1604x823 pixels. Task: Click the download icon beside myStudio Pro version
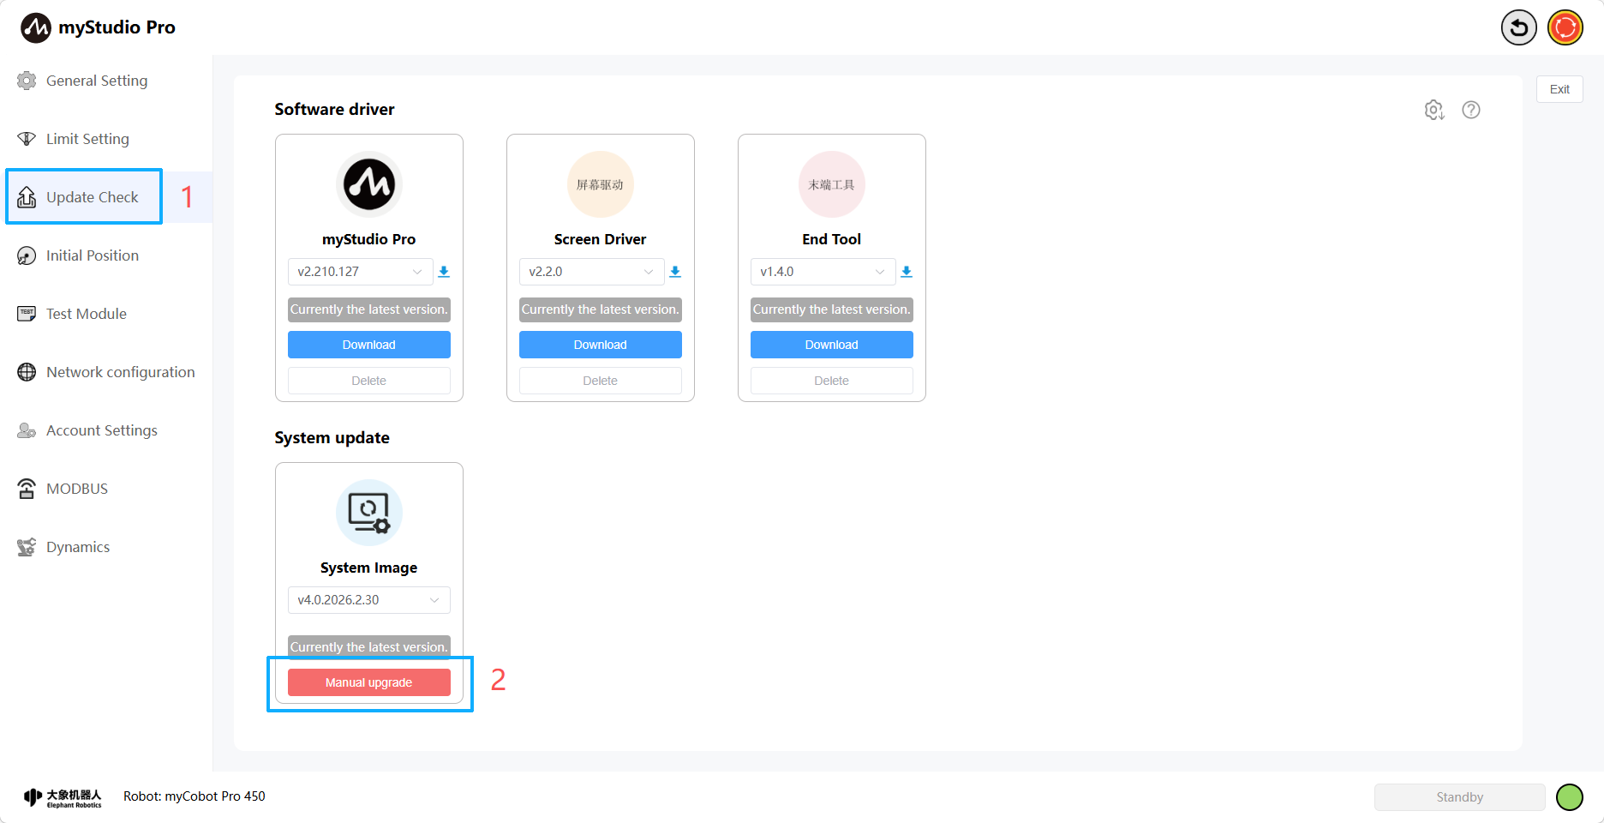tap(444, 271)
